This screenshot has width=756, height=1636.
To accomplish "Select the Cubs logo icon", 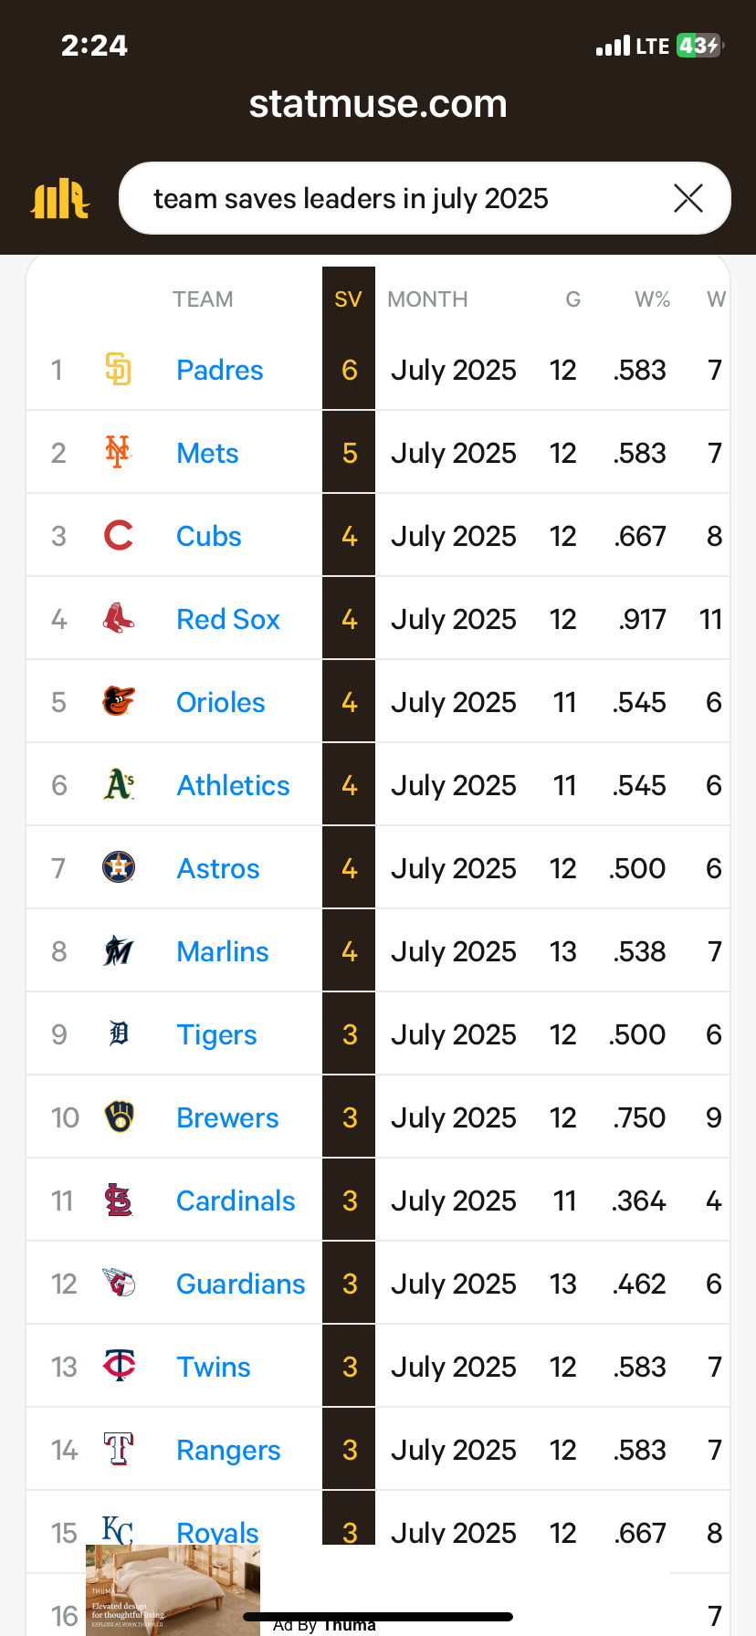I will 119,535.
